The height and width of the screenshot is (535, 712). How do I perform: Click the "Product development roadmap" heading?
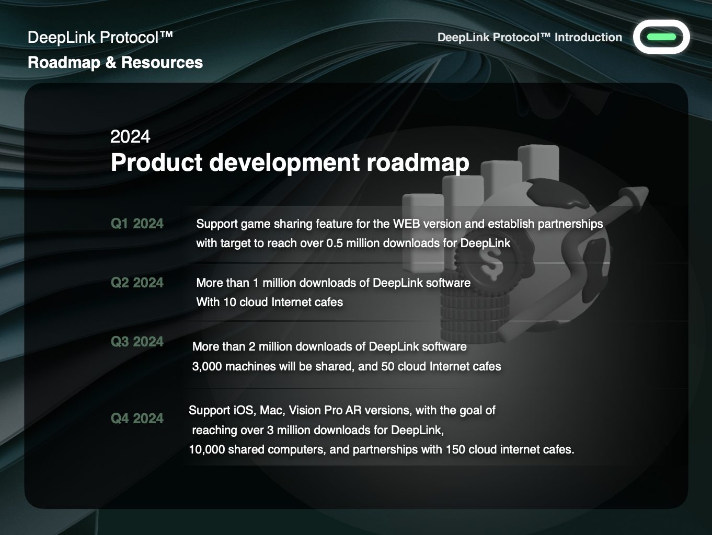[290, 162]
